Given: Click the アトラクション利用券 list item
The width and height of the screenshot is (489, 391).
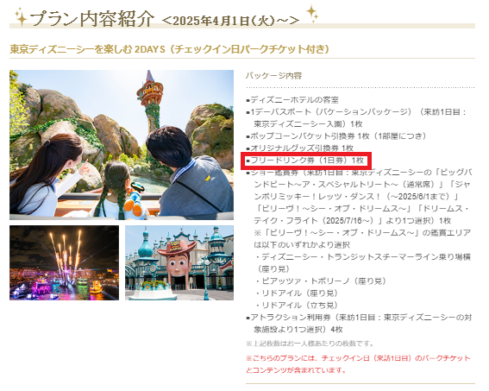Looking at the screenshot, I should coord(359,324).
